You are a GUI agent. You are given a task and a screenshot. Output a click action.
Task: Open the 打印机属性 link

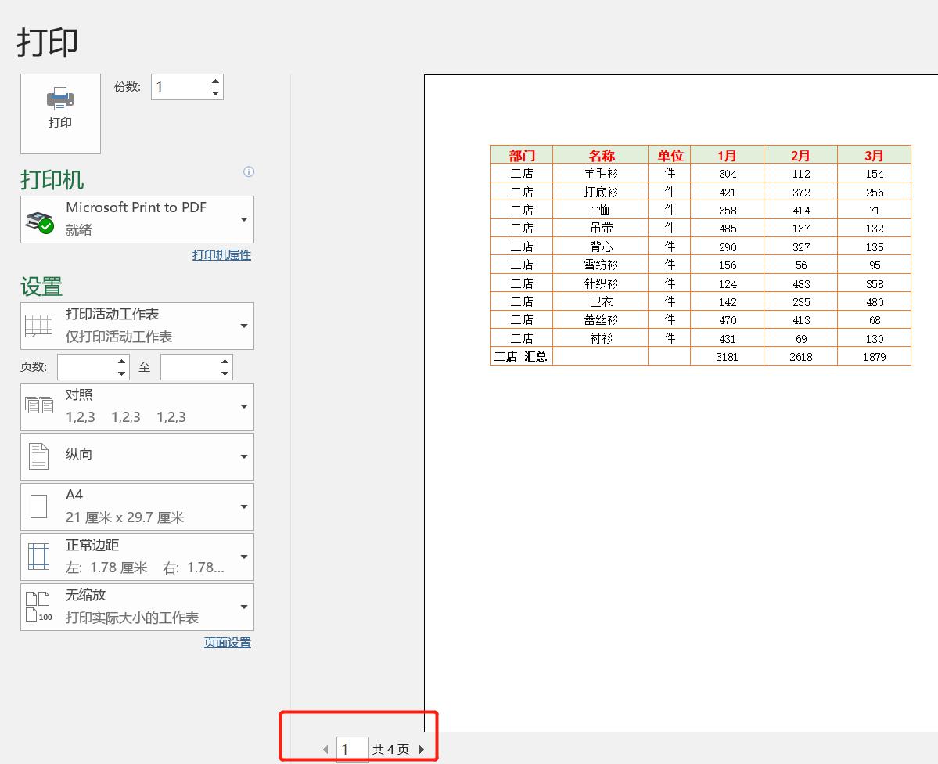221,255
